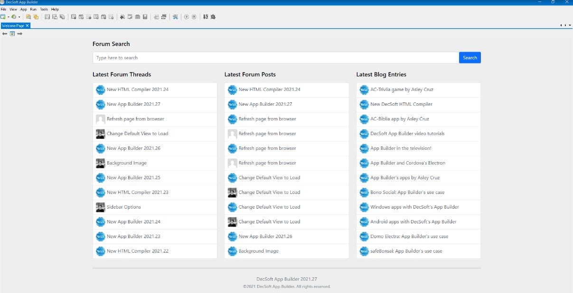Expand the dropdown arrow next to the new app icon
This screenshot has width=573, height=293.
(8, 17)
